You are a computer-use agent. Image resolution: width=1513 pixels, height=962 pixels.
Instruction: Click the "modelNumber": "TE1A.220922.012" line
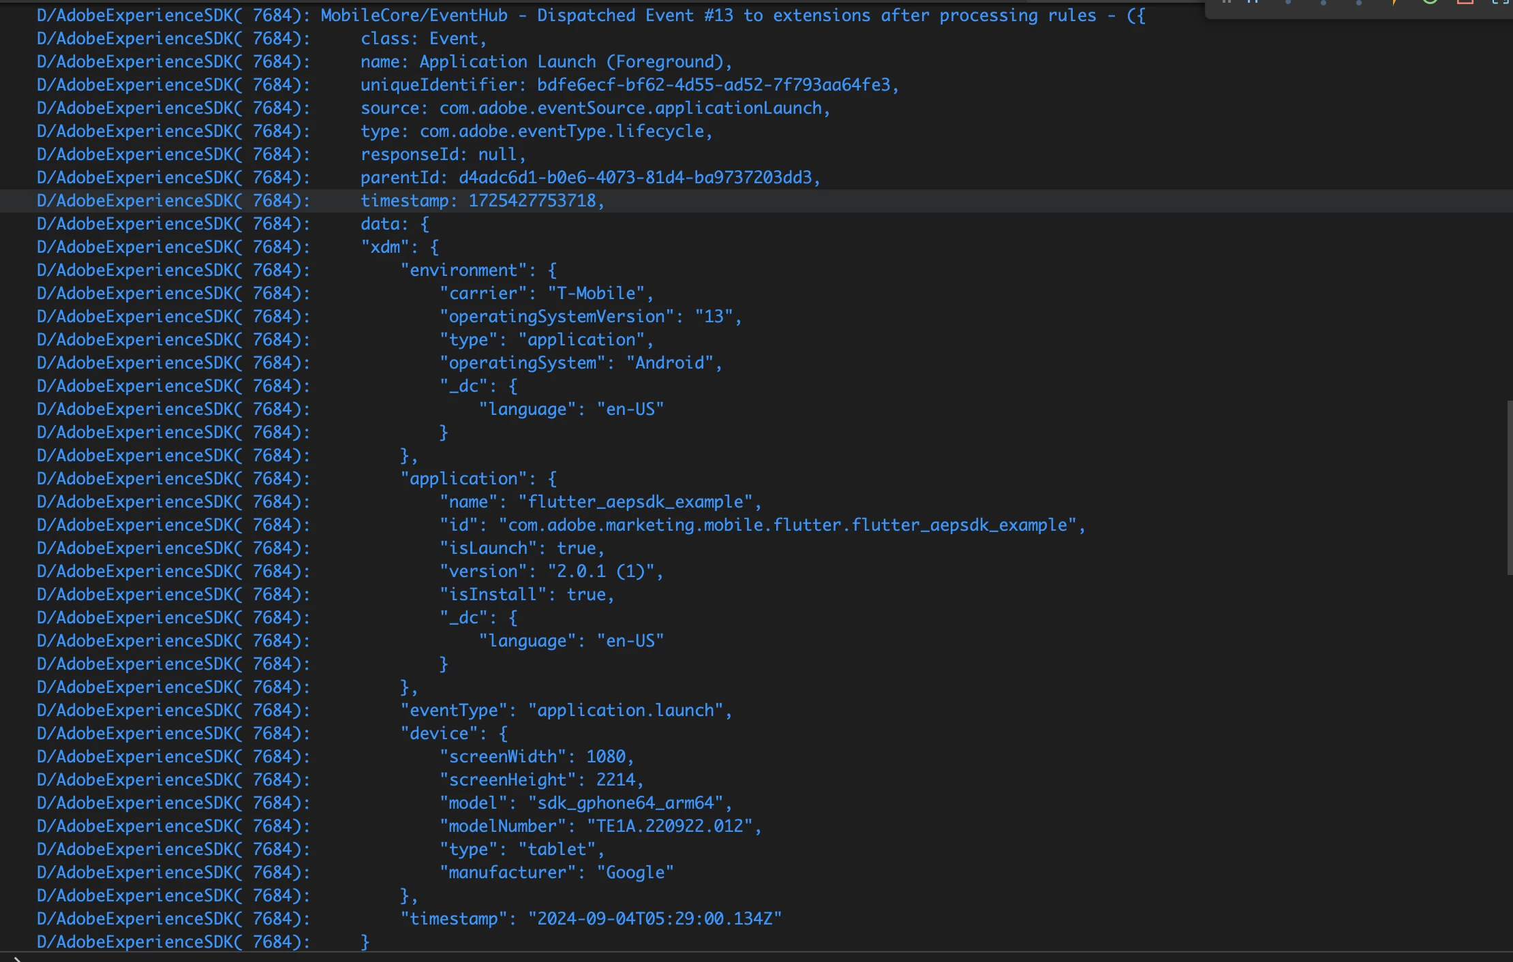600,826
